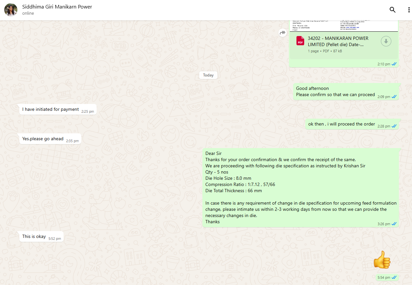Click the forward arrow beside PDF
The width and height of the screenshot is (412, 285).
[283, 33]
